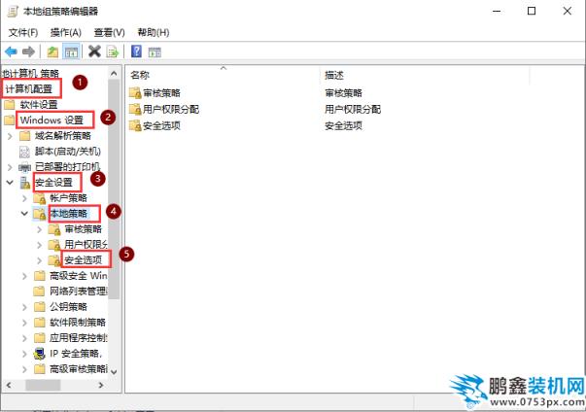Expand the 软件限制策略 node

(x=24, y=323)
